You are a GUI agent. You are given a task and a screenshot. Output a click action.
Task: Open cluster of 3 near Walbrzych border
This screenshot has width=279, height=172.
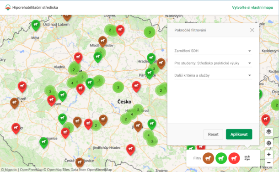150,32
